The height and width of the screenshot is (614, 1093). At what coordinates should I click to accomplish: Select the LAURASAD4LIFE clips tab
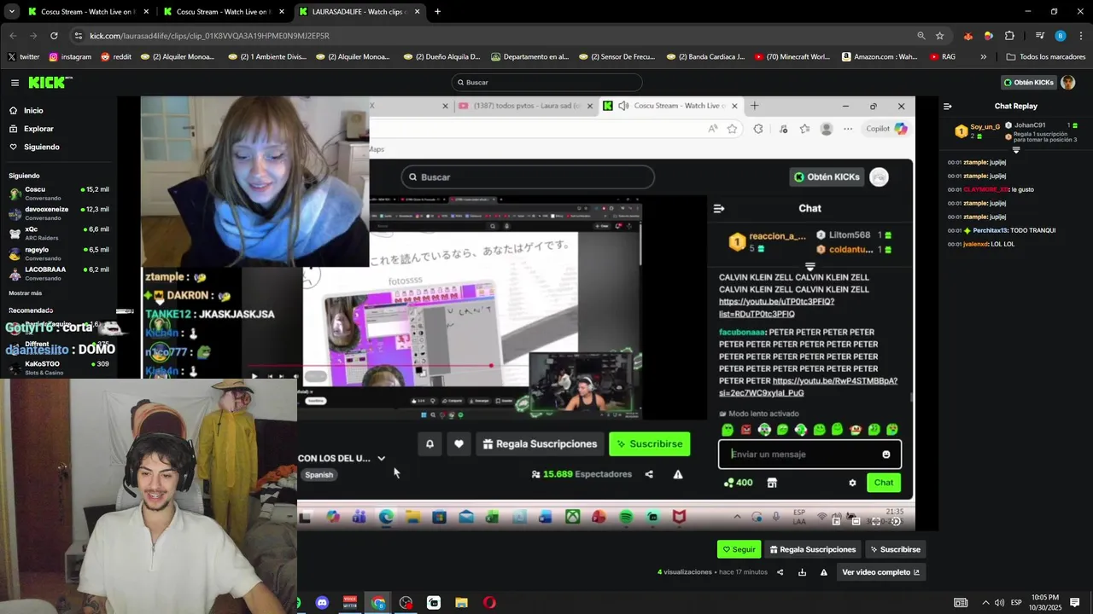(x=359, y=12)
